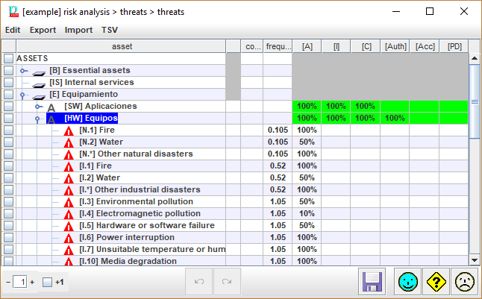Click the save floppy disk icon
The height and width of the screenshot is (299, 482).
tap(373, 283)
